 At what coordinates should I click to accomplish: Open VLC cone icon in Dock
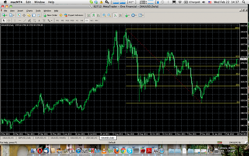(104, 150)
